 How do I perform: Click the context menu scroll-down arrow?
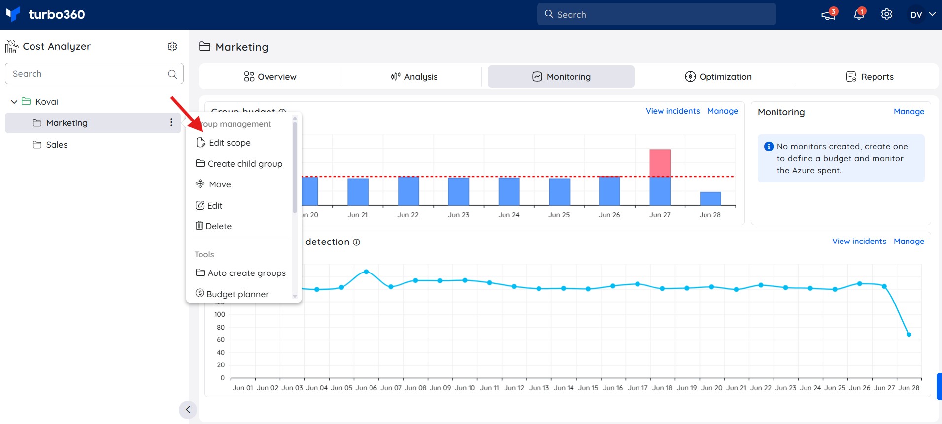[295, 296]
